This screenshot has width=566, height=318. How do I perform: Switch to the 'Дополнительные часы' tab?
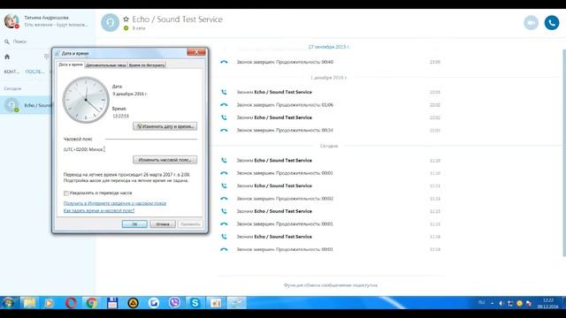click(106, 65)
